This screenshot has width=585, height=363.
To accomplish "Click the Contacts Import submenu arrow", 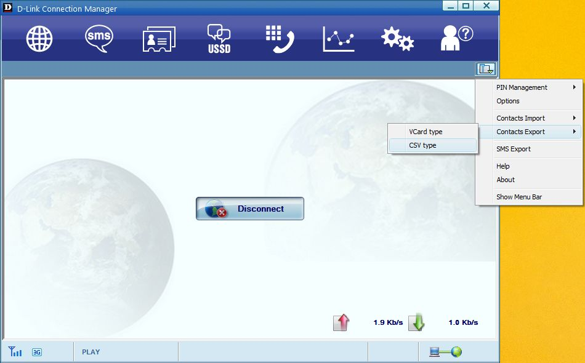I will [x=575, y=118].
